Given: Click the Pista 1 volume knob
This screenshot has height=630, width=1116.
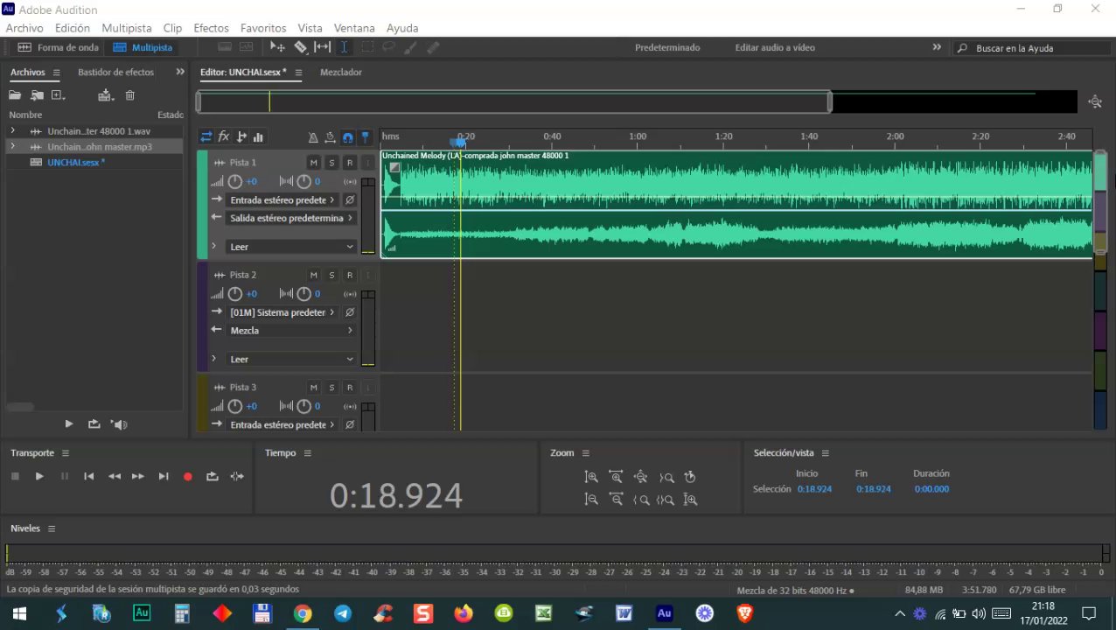Looking at the screenshot, I should (234, 182).
